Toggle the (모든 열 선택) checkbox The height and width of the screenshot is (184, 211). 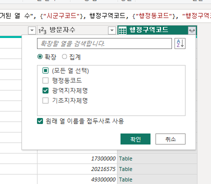coord(45,70)
